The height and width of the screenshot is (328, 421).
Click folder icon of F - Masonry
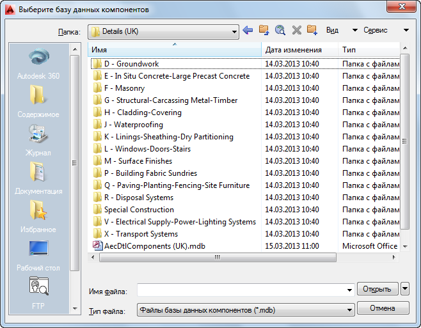pyautogui.click(x=97, y=88)
